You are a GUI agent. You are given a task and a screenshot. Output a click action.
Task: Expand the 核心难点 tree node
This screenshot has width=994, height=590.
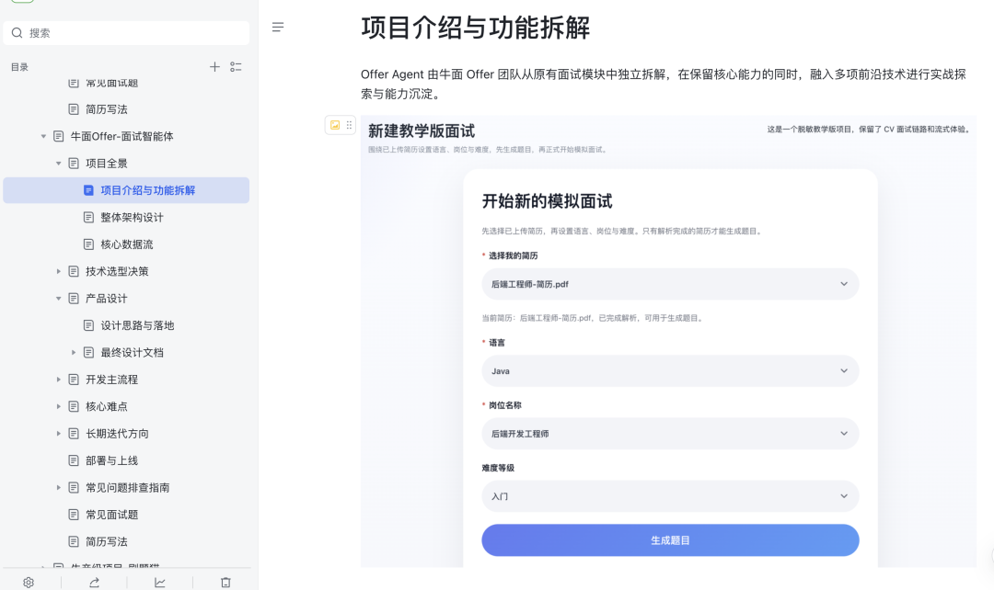click(x=58, y=406)
